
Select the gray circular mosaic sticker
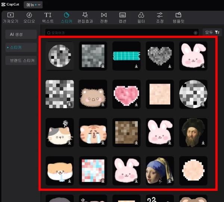[x=60, y=56]
